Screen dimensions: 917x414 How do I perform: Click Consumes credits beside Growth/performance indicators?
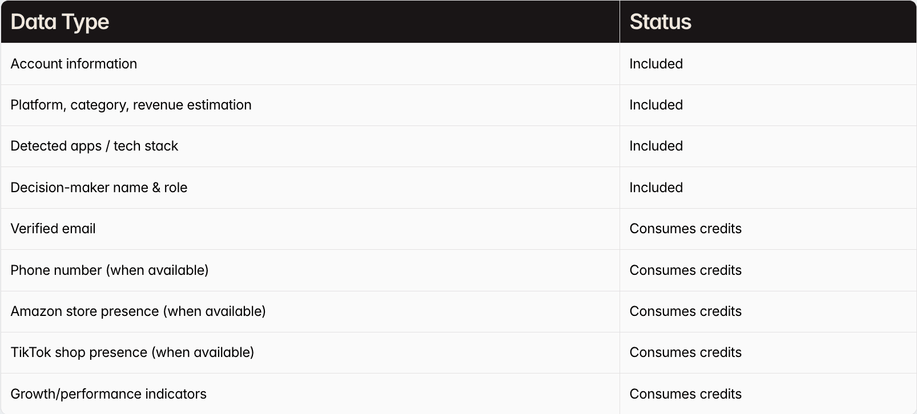click(685, 394)
